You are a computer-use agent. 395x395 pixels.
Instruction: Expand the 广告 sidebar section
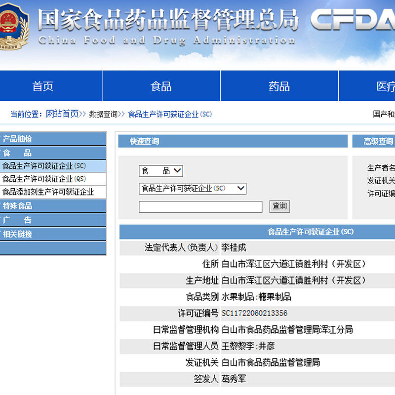[53, 220]
